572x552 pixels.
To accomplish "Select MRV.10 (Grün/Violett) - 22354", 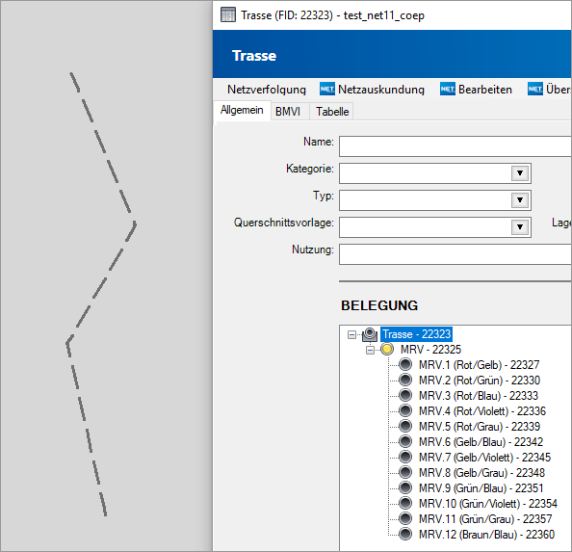I will point(487,504).
